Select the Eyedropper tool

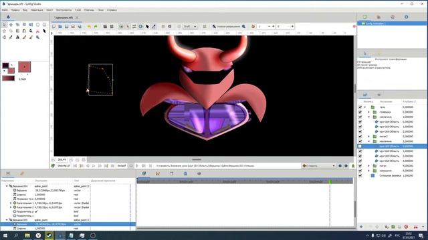11,37
